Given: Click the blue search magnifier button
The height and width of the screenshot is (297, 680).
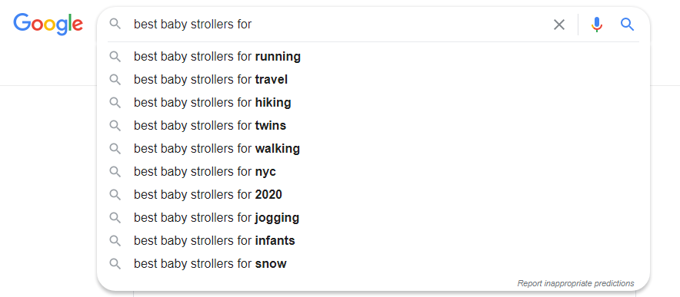Looking at the screenshot, I should (x=627, y=25).
